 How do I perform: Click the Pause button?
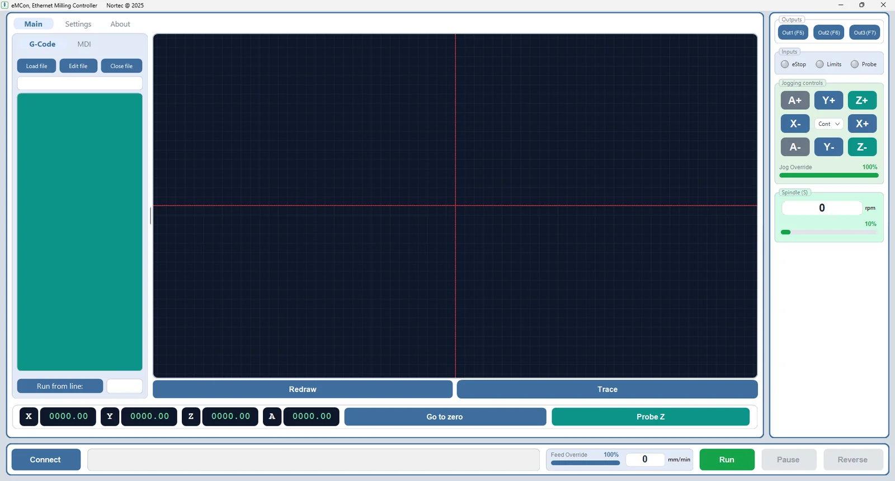click(x=788, y=460)
